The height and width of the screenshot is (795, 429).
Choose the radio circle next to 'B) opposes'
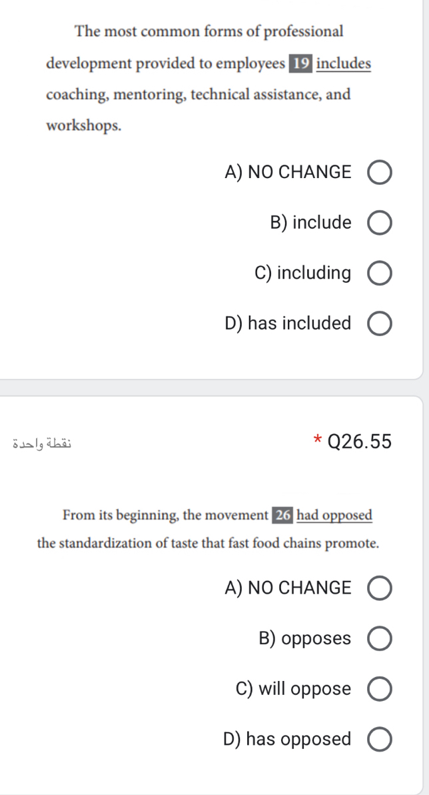coord(379,639)
